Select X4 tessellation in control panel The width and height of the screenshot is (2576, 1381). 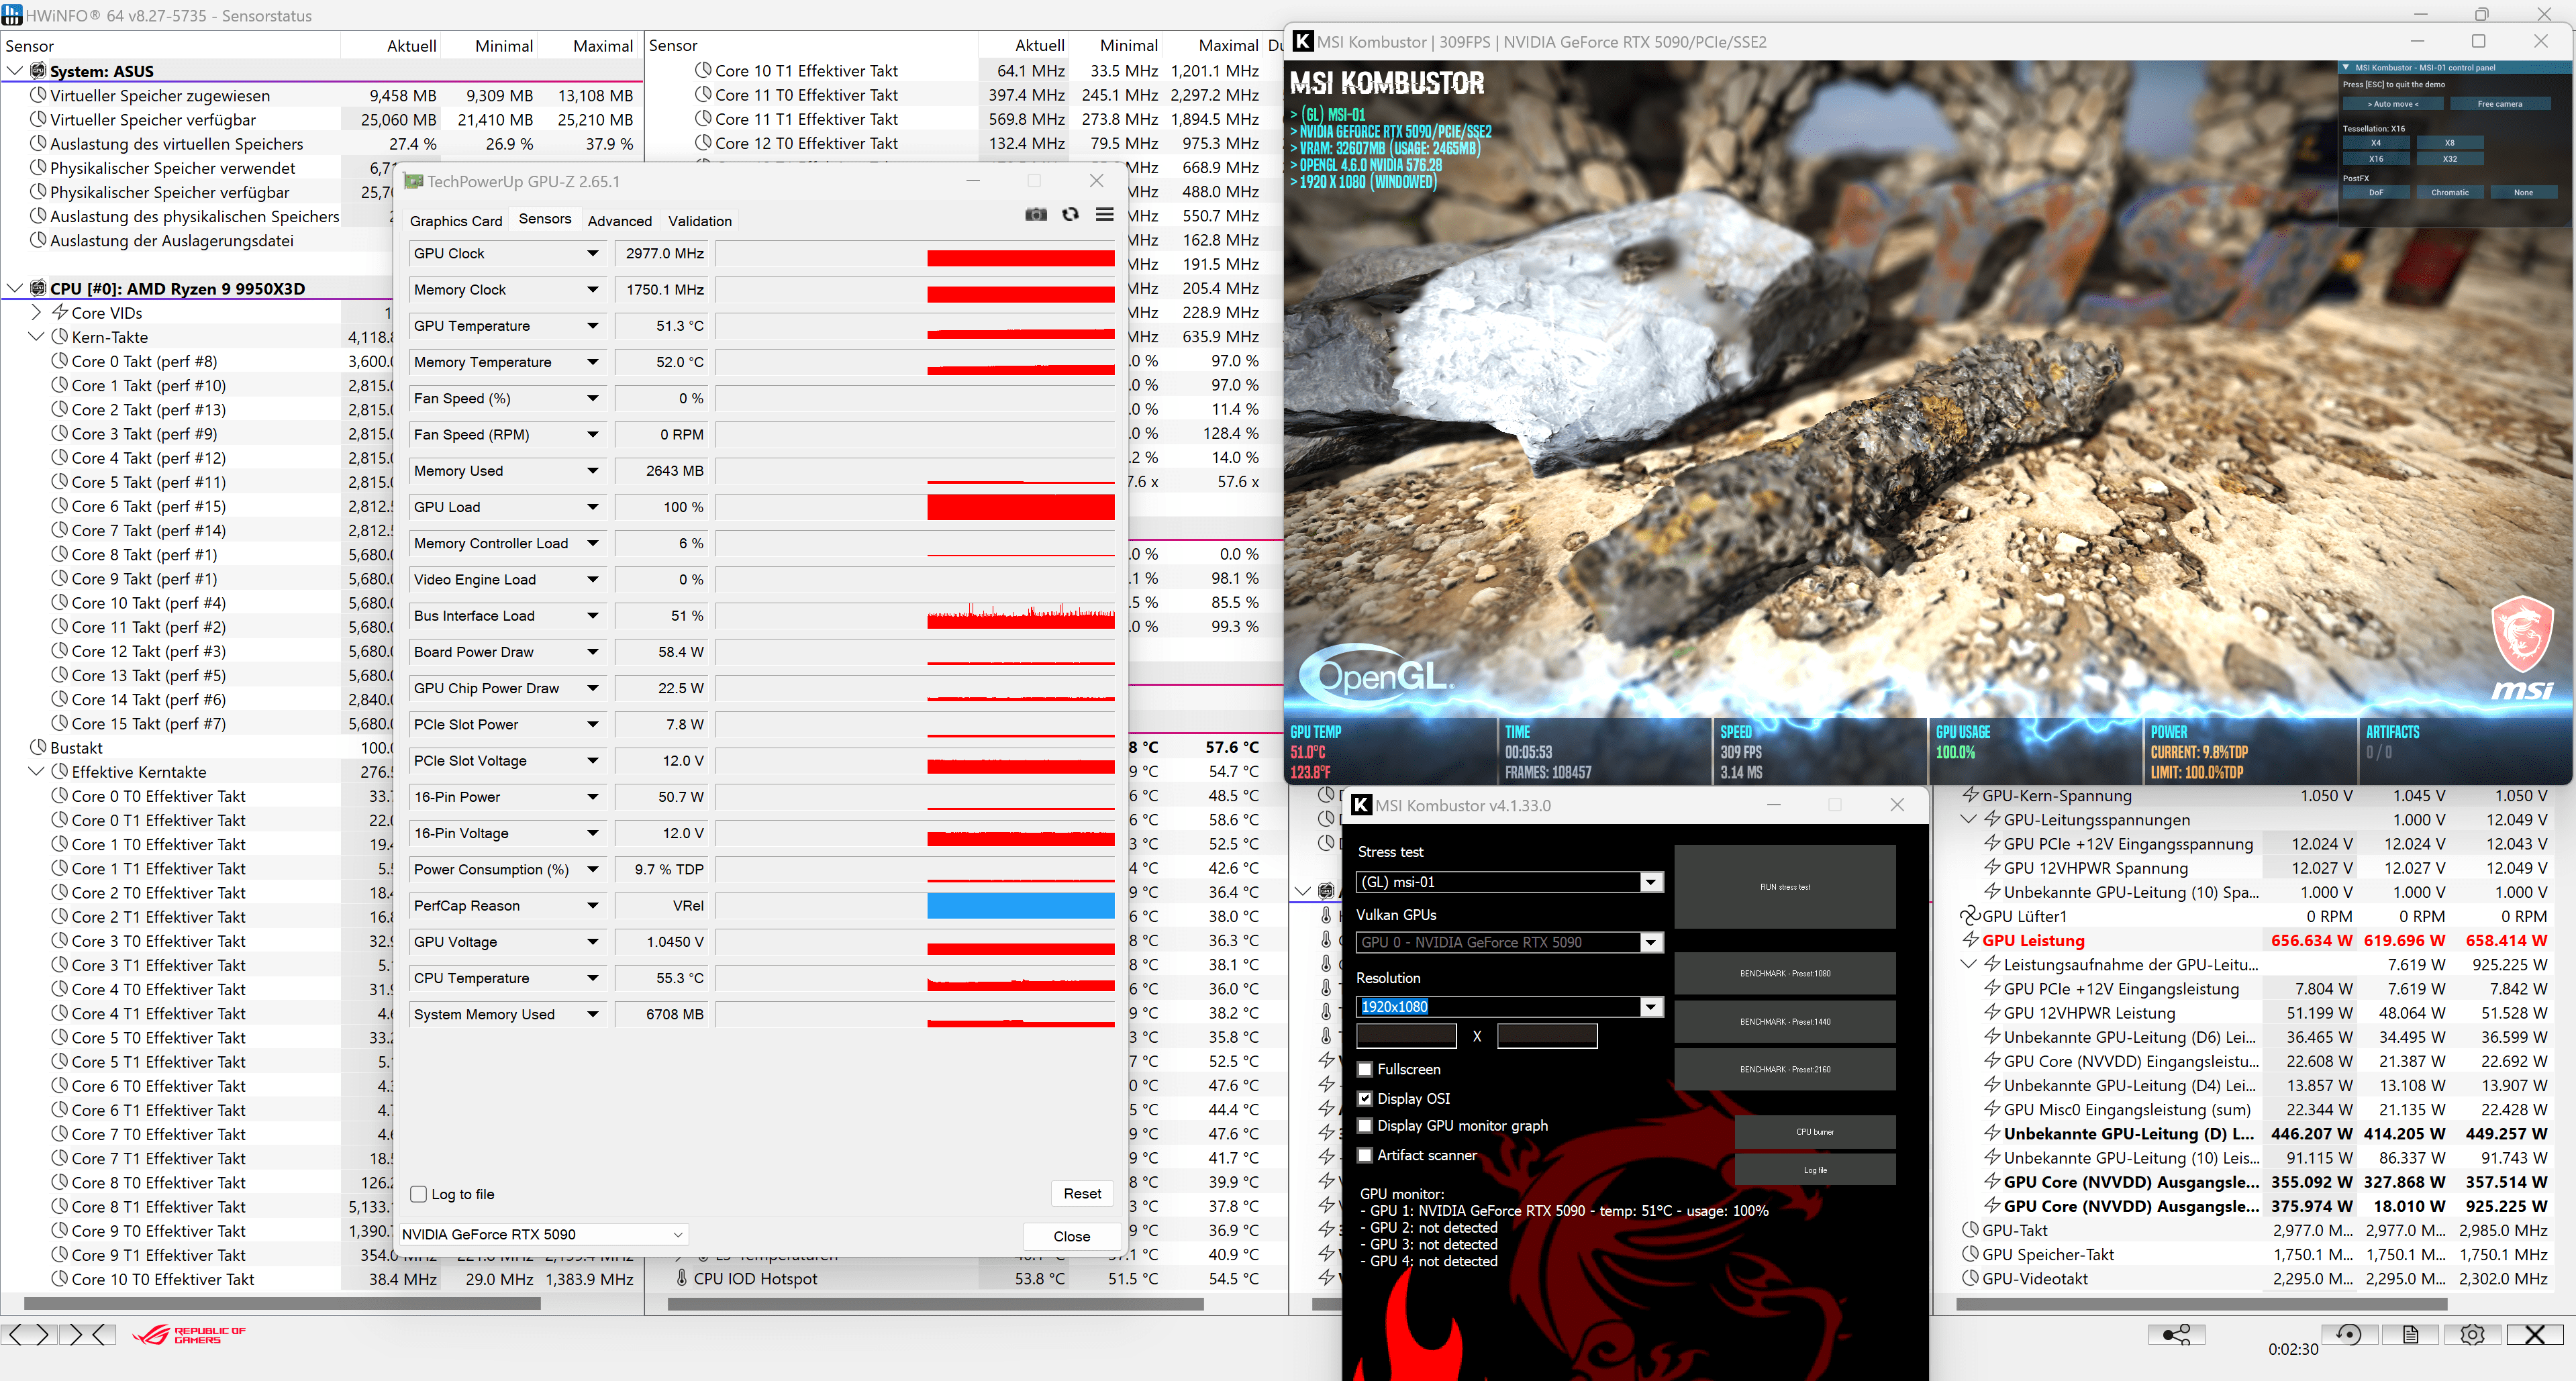(x=2376, y=143)
